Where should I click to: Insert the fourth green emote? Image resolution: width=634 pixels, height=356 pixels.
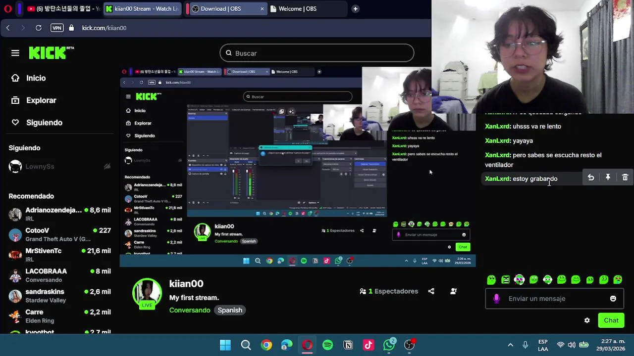pos(533,280)
